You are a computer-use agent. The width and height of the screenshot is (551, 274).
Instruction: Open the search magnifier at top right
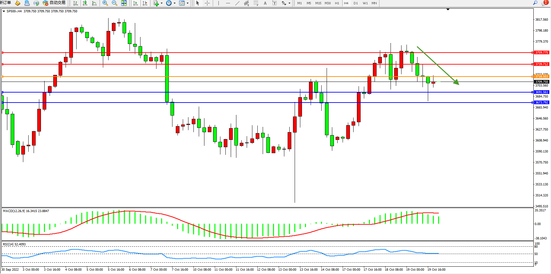point(535,3)
